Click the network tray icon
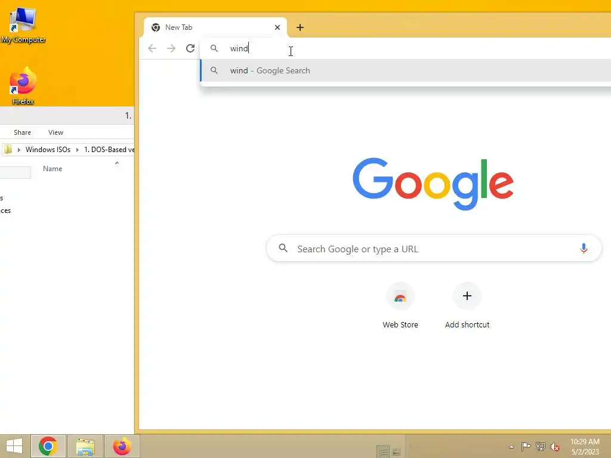The image size is (611, 458). click(x=541, y=447)
